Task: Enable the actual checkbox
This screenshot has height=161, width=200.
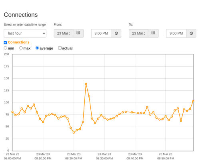Action: coord(60,48)
